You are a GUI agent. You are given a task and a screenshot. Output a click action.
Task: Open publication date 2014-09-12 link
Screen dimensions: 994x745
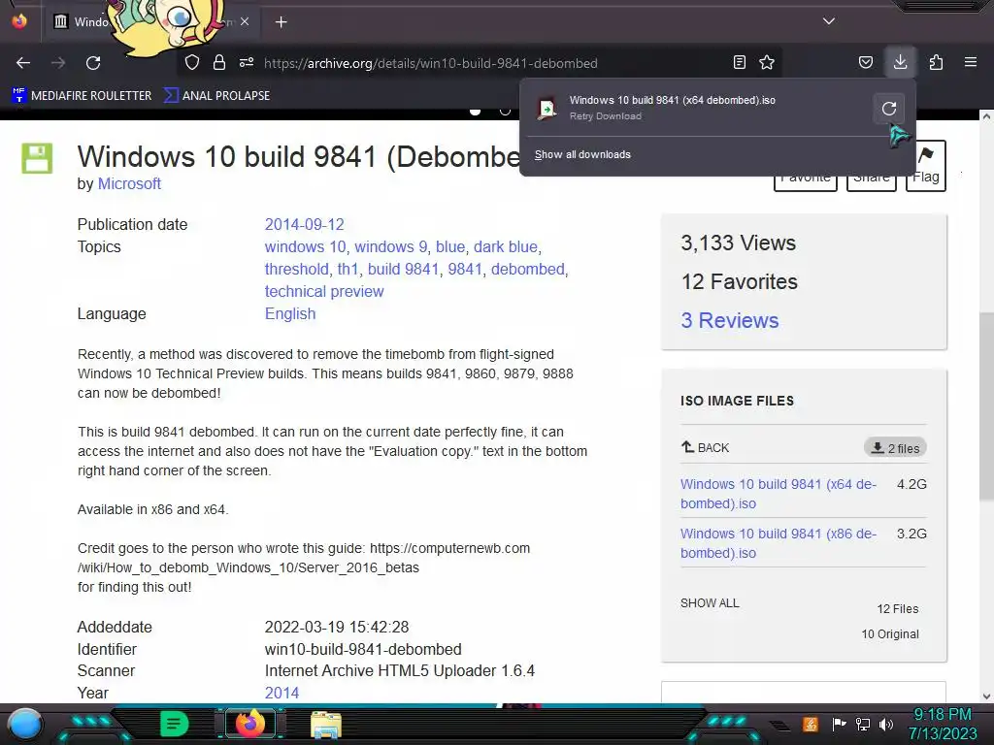[x=304, y=224]
